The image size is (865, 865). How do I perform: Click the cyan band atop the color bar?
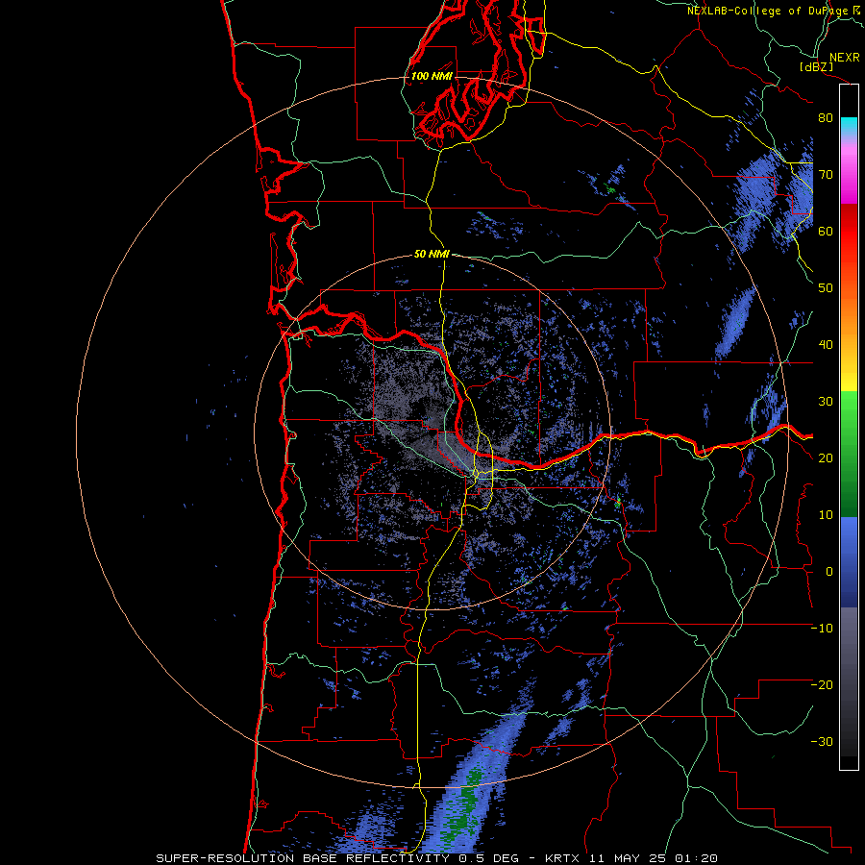pos(849,125)
